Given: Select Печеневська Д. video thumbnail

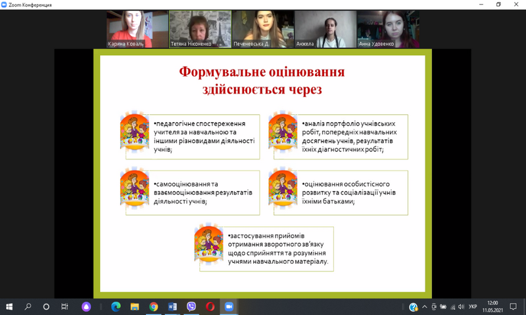Looking at the screenshot, I should (x=264, y=29).
